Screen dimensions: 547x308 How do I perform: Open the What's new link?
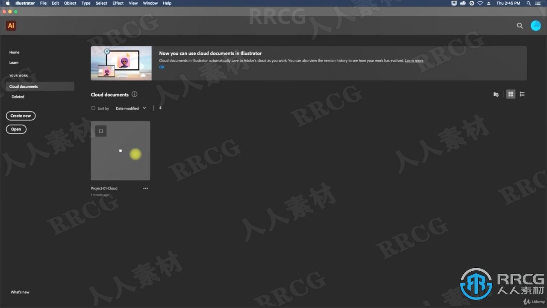click(20, 292)
